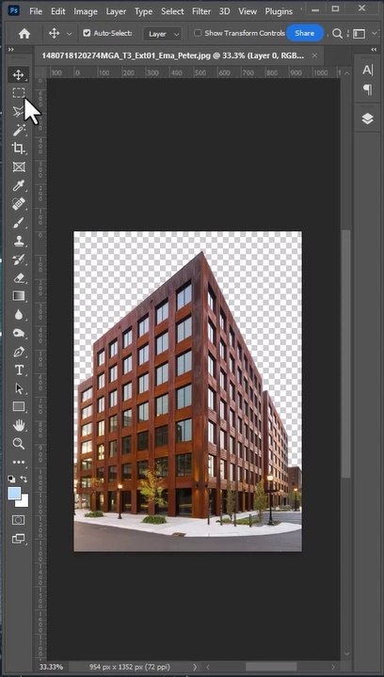Reset default foreground and background colors
This screenshot has width=384, height=677.
(x=11, y=479)
